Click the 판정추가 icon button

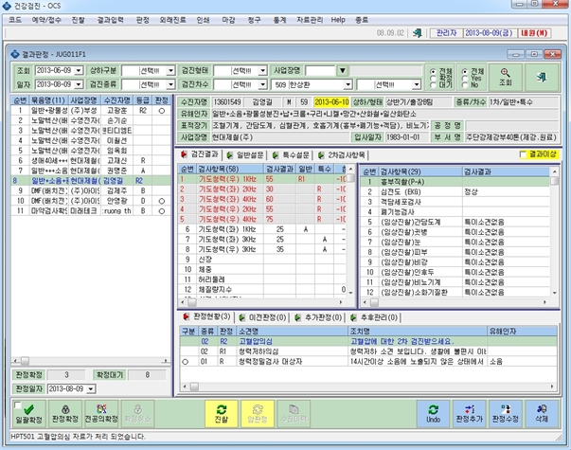469,414
